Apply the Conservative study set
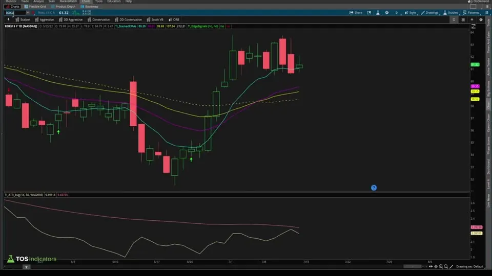492x276 pixels. coord(98,20)
